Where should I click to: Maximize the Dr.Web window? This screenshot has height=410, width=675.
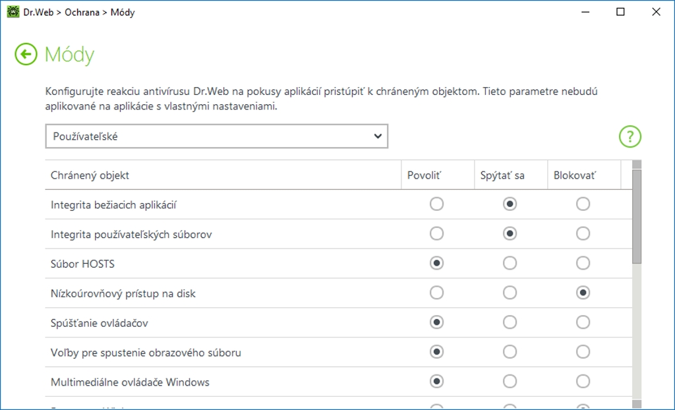pyautogui.click(x=620, y=12)
